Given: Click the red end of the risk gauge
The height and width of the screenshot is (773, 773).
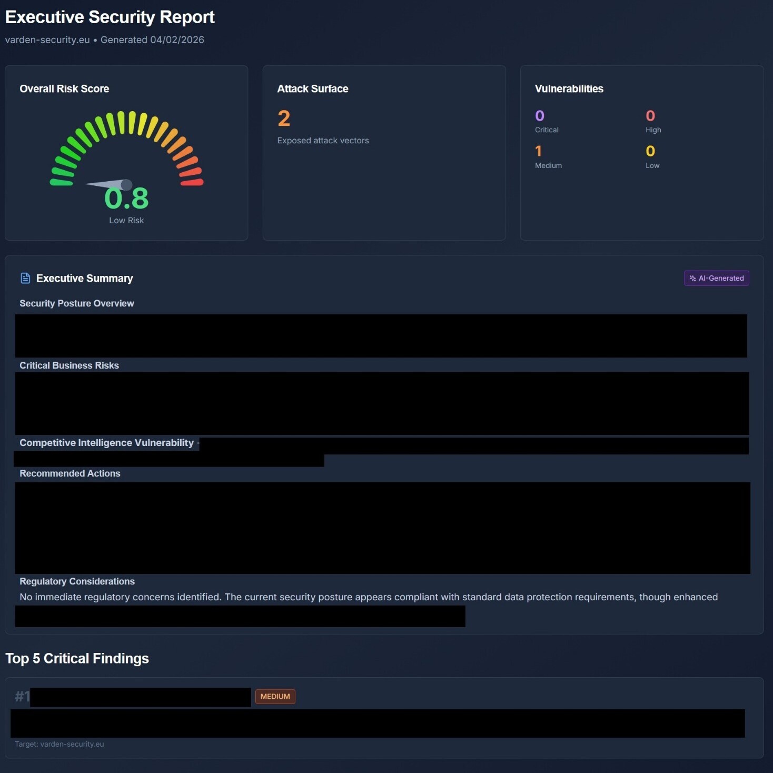Looking at the screenshot, I should (x=192, y=182).
